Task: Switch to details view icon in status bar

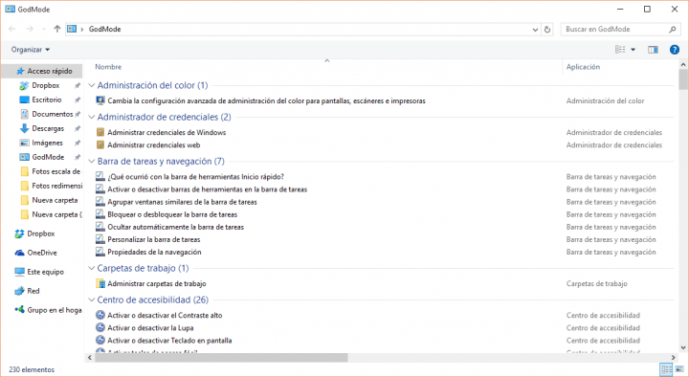Action: (x=667, y=369)
